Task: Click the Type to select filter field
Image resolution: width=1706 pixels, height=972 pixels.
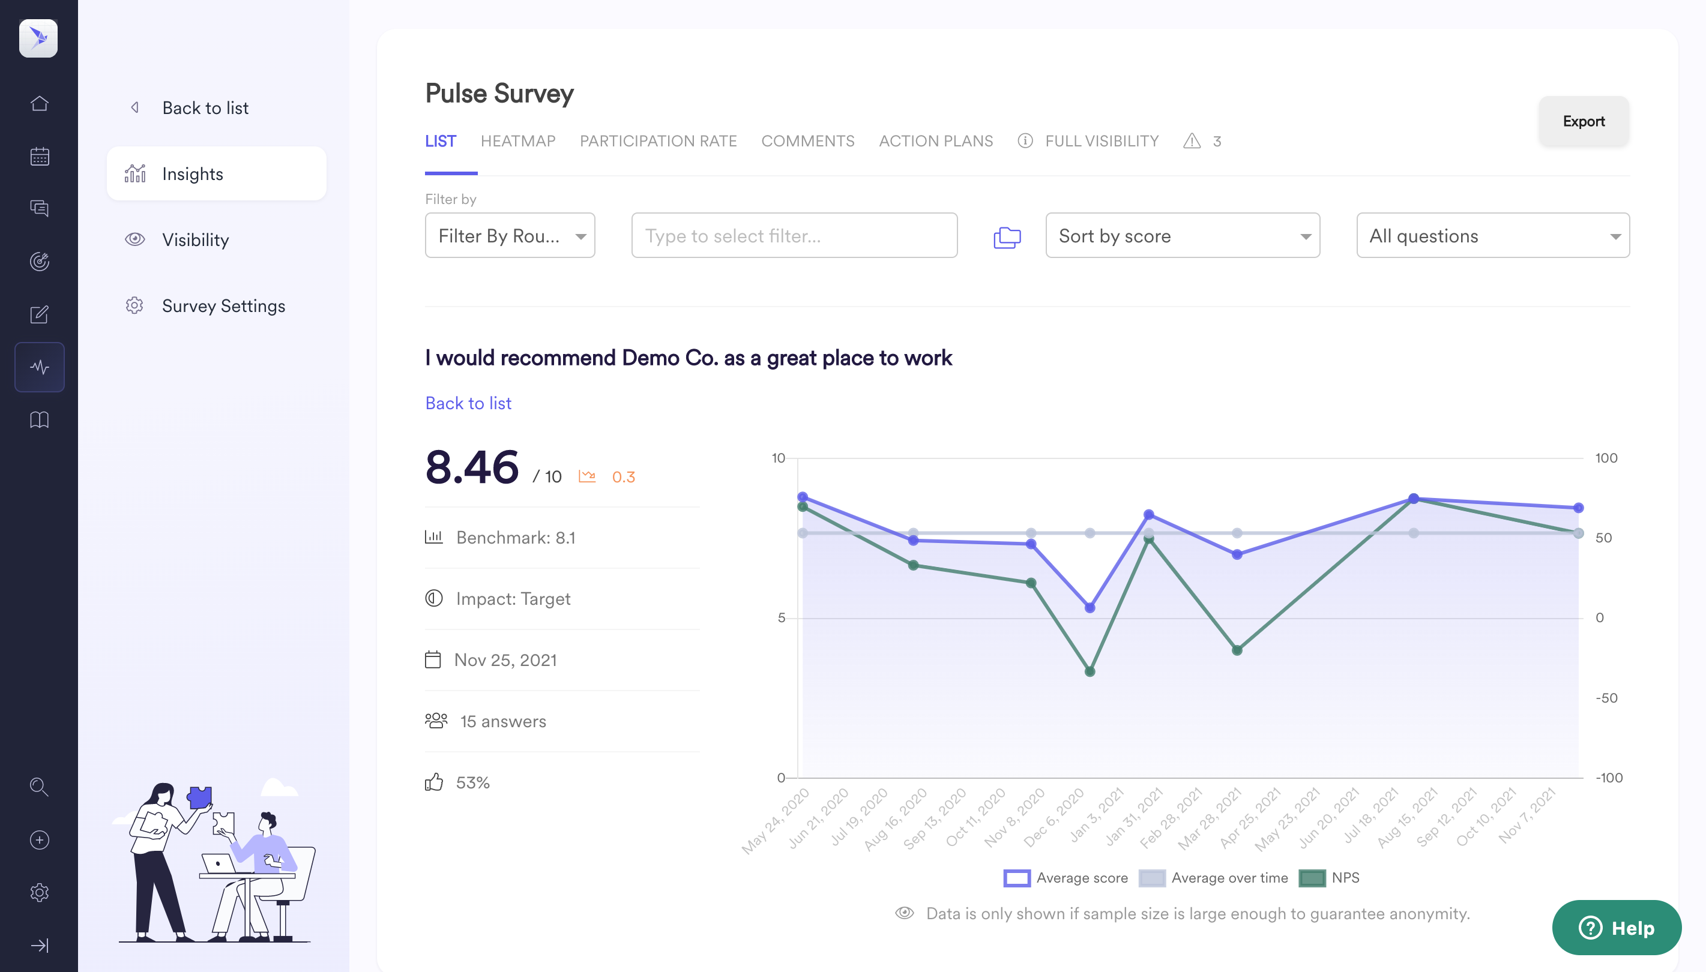Action: (794, 236)
